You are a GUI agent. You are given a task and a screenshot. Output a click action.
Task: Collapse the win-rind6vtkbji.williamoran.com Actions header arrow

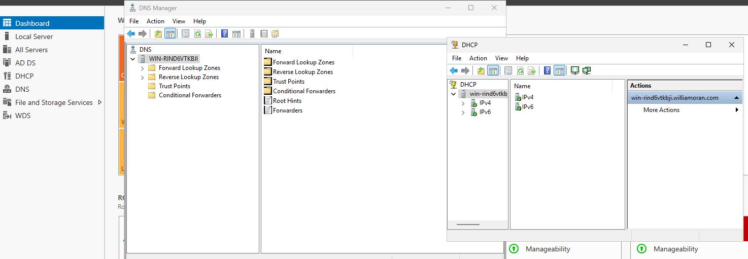[x=736, y=98]
